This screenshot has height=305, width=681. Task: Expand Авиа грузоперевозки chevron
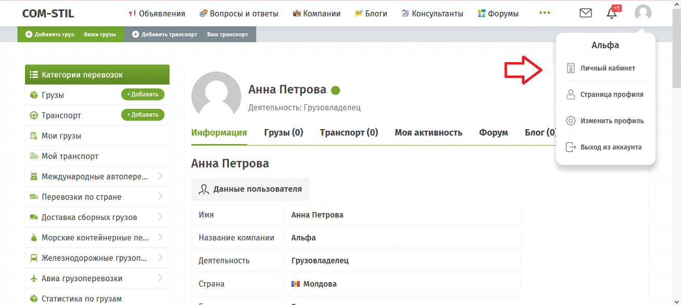(x=160, y=278)
